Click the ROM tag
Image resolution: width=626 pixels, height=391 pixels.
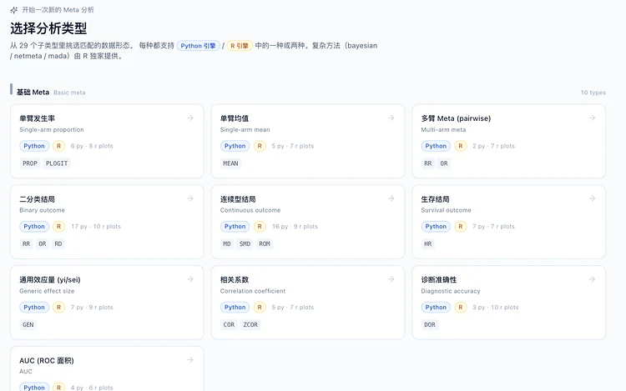pyautogui.click(x=265, y=244)
